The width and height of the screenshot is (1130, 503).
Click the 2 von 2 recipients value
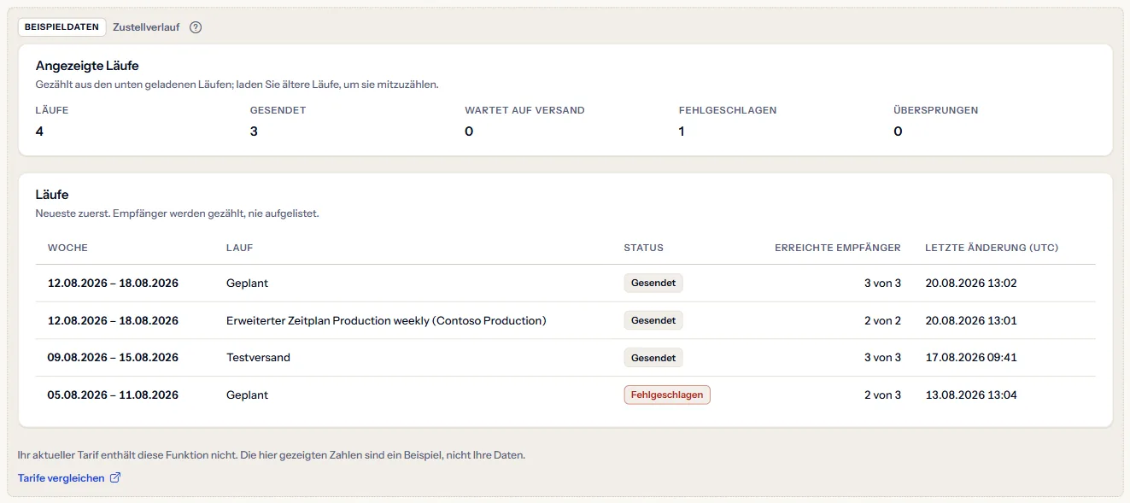[x=882, y=321]
